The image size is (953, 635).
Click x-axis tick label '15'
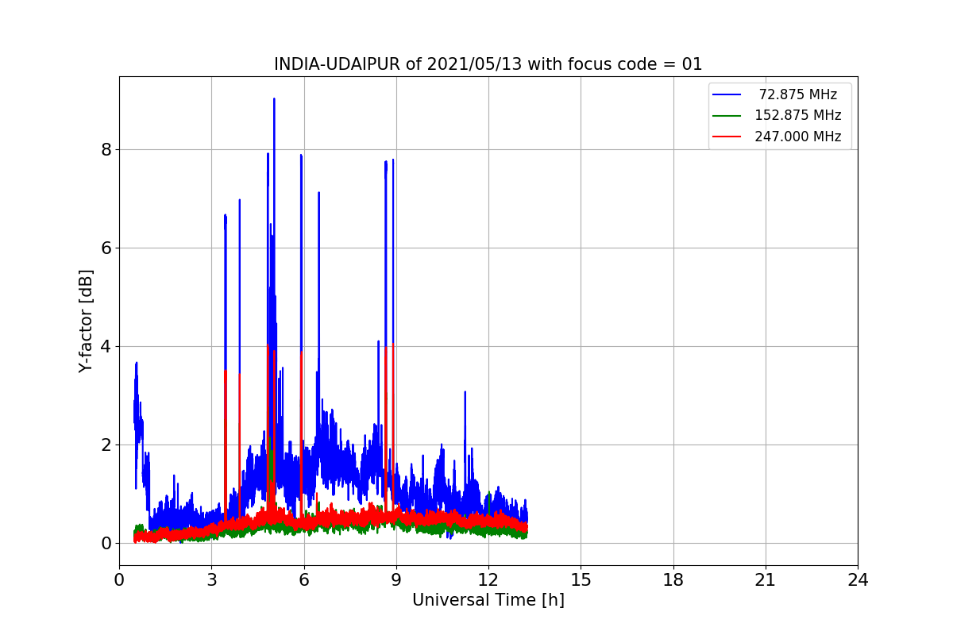point(581,580)
